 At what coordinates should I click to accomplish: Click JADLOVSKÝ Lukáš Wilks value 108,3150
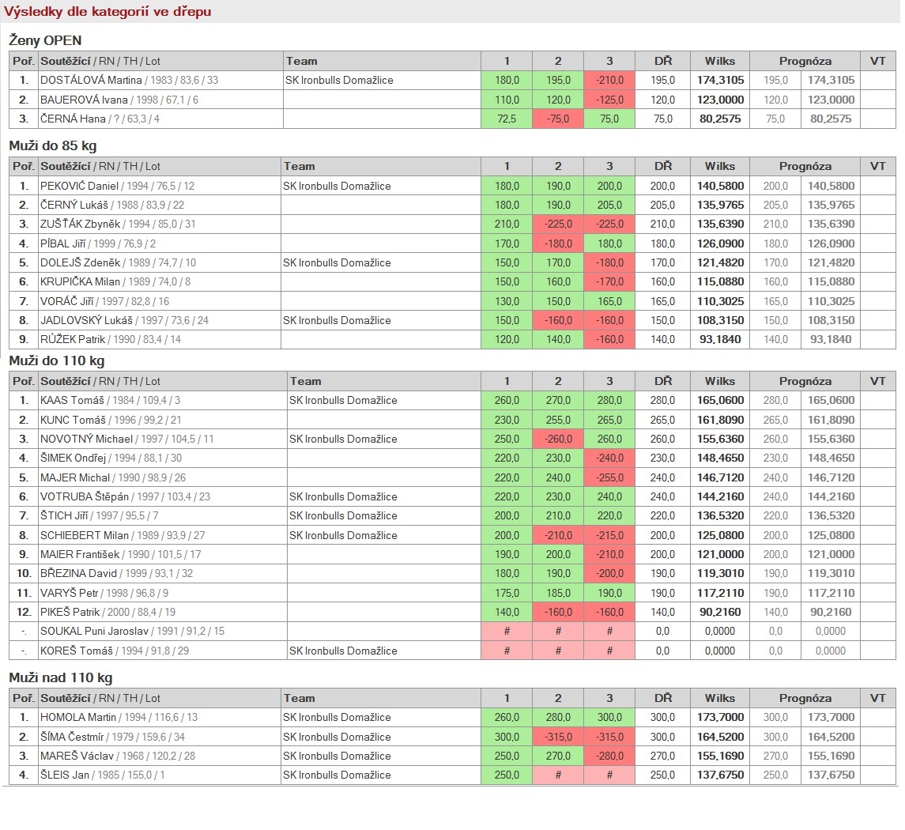[720, 320]
